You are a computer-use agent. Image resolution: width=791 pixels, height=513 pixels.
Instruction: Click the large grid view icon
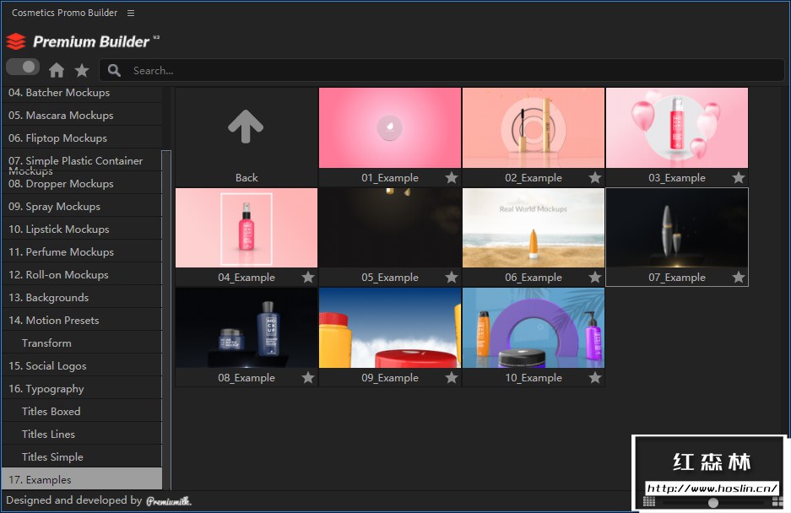[x=777, y=502]
